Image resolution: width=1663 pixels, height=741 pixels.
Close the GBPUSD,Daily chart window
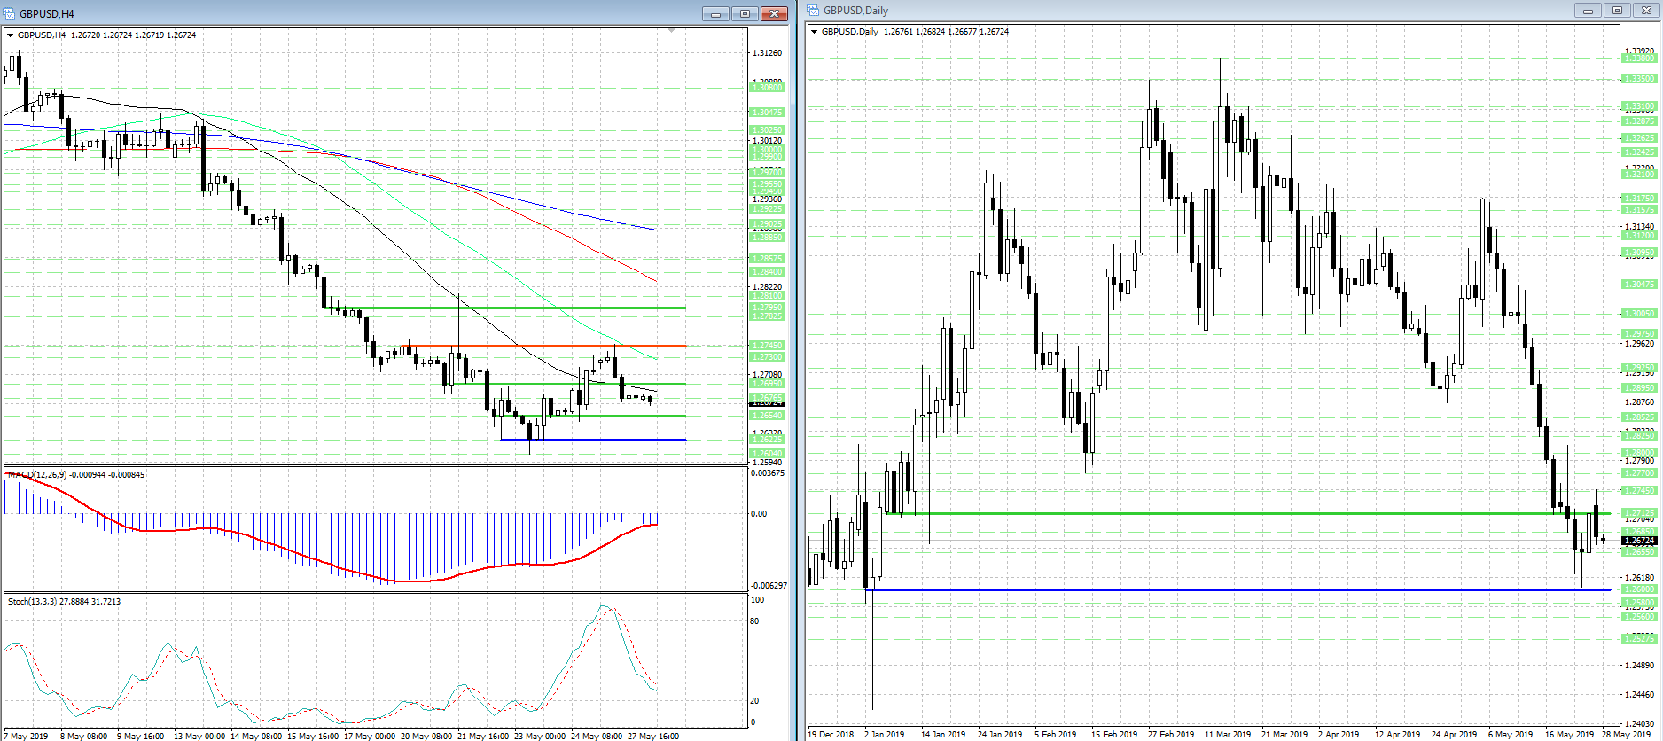click(1646, 11)
